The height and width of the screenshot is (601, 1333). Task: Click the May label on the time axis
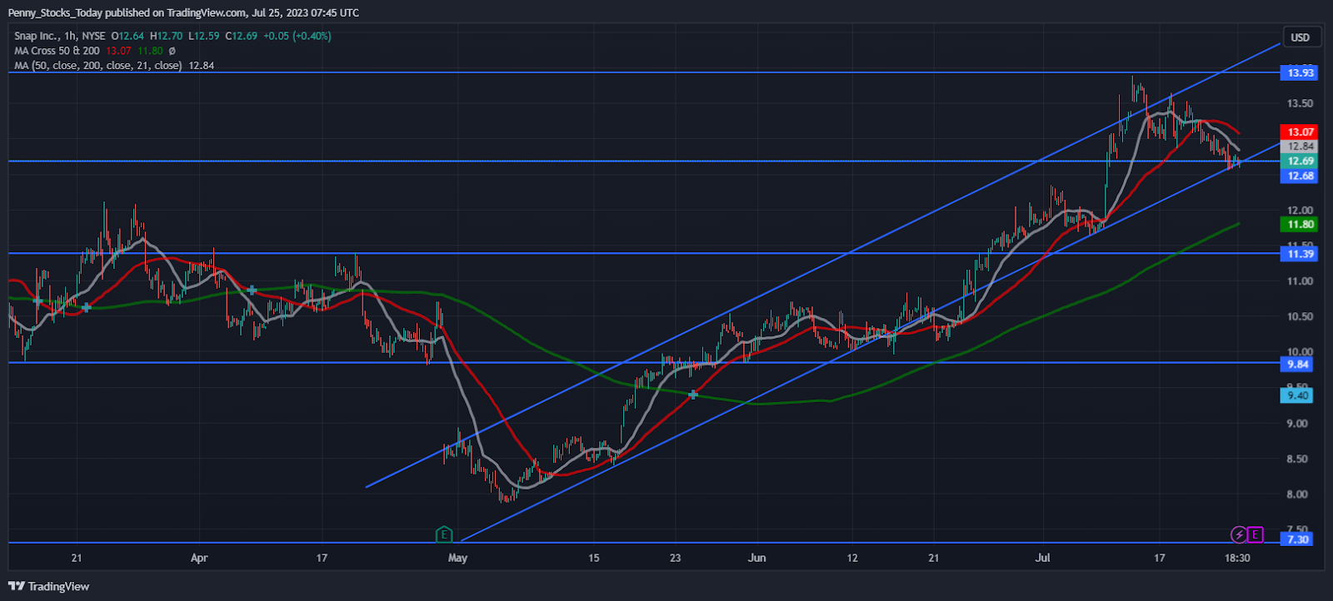click(x=457, y=558)
